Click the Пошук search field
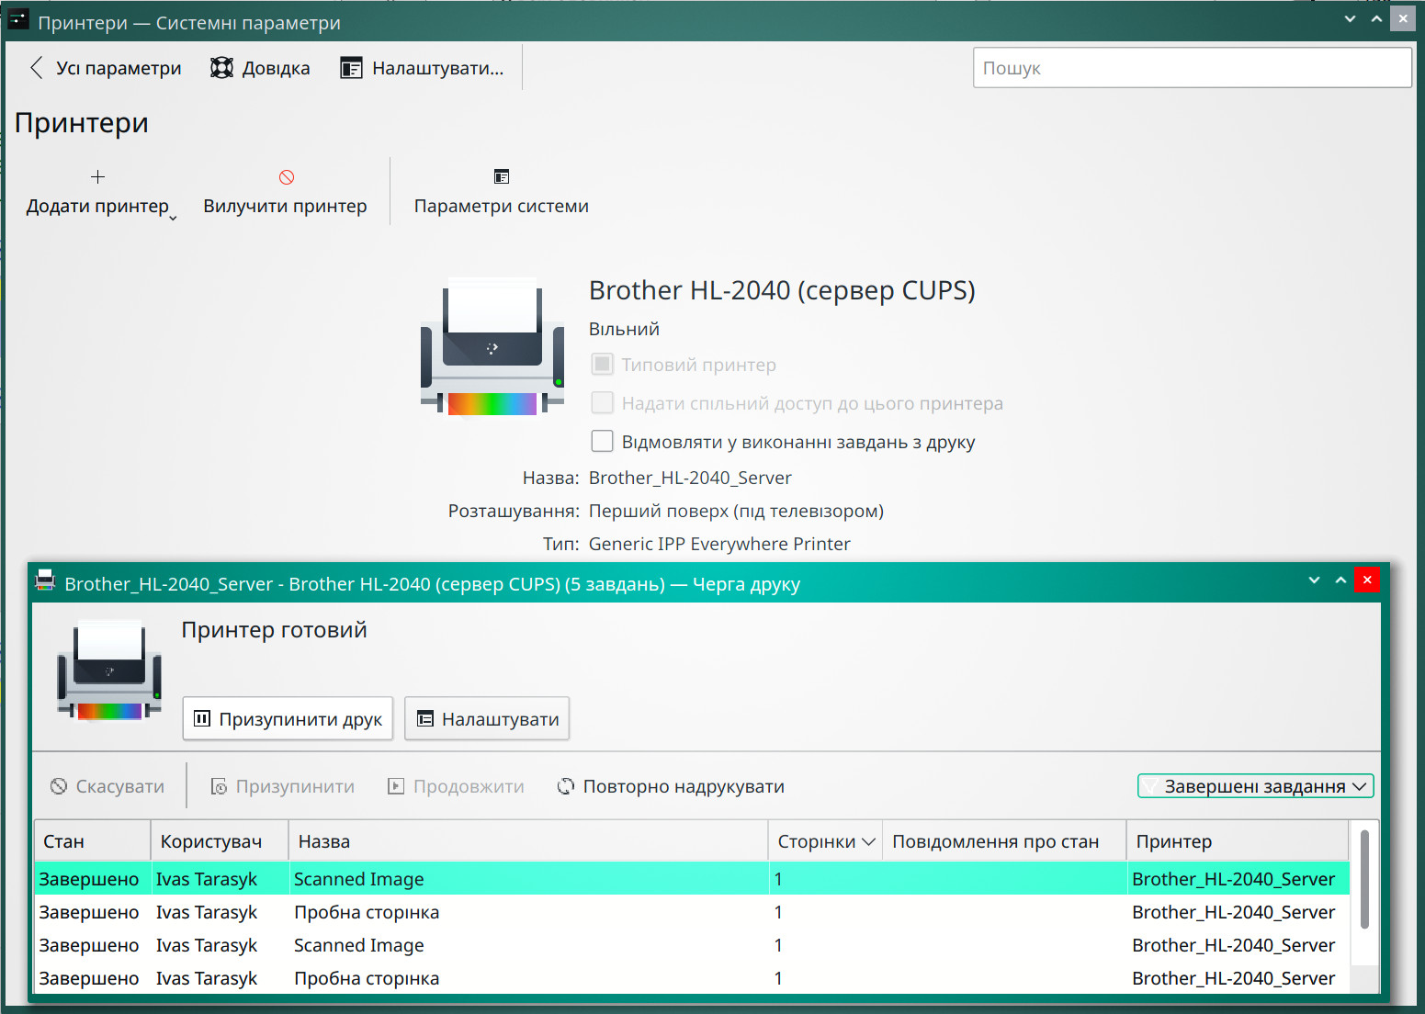 click(1192, 68)
